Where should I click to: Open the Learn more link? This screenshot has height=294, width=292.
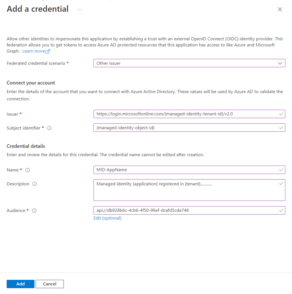33,51
